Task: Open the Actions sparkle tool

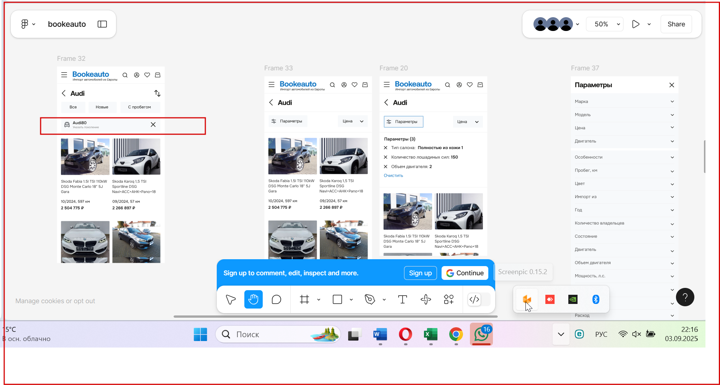Action: tap(425, 299)
